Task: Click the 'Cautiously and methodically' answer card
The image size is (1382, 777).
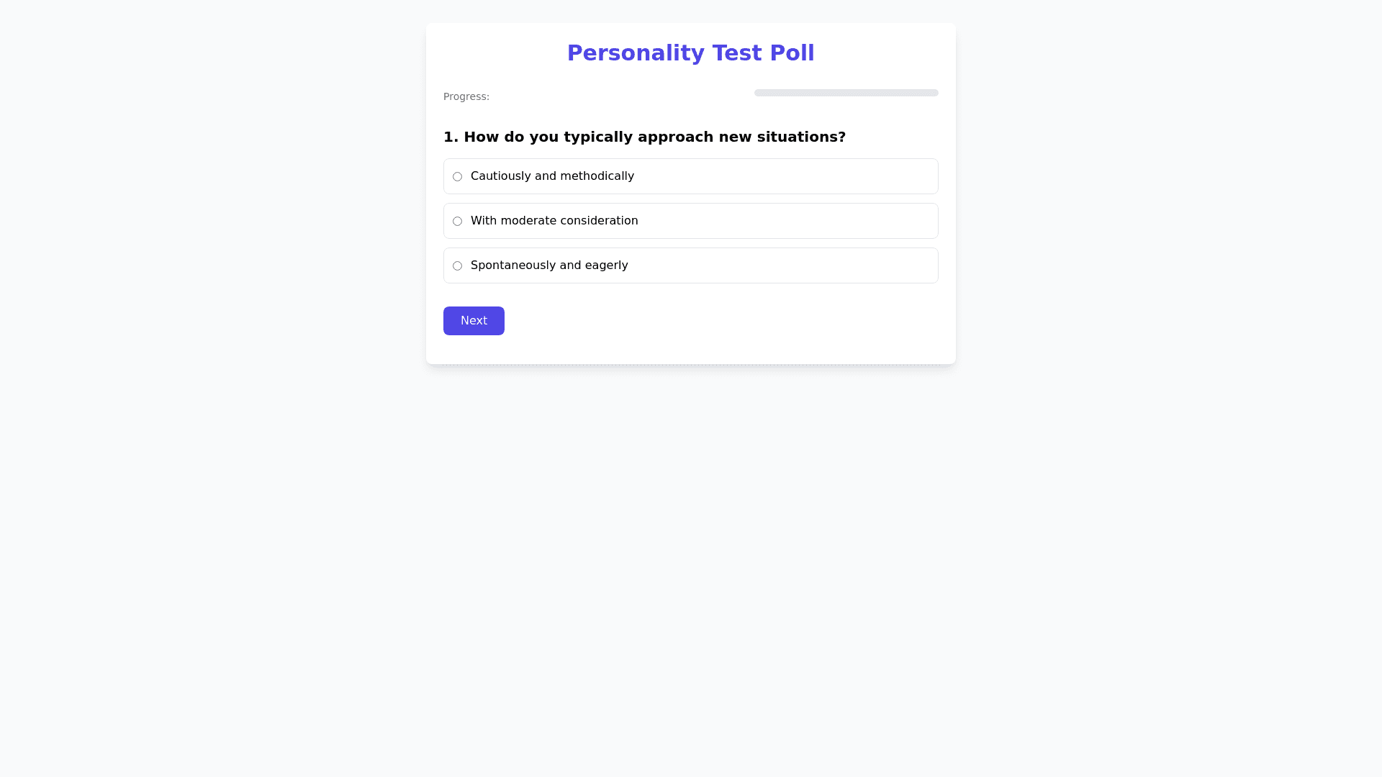Action: click(x=690, y=176)
